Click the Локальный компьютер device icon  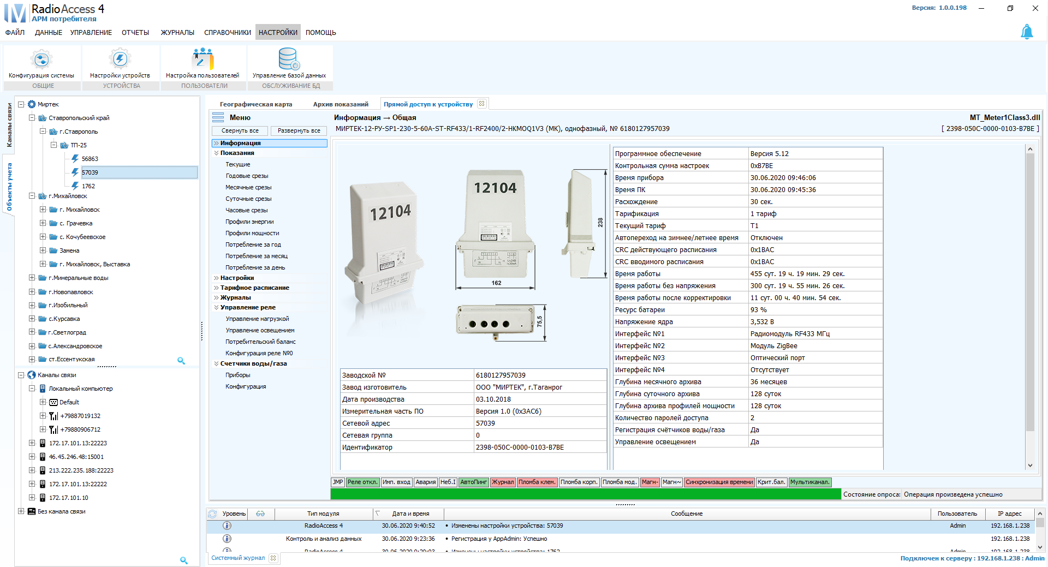click(x=43, y=389)
